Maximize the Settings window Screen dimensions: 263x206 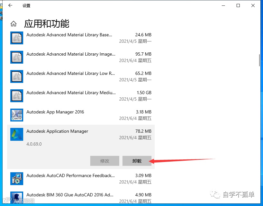coord(238,5)
